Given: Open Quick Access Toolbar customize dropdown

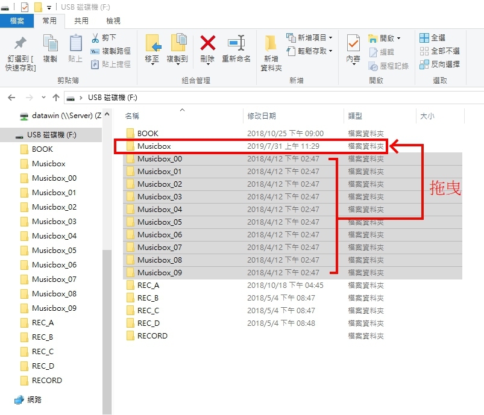Looking at the screenshot, I should point(49,8).
